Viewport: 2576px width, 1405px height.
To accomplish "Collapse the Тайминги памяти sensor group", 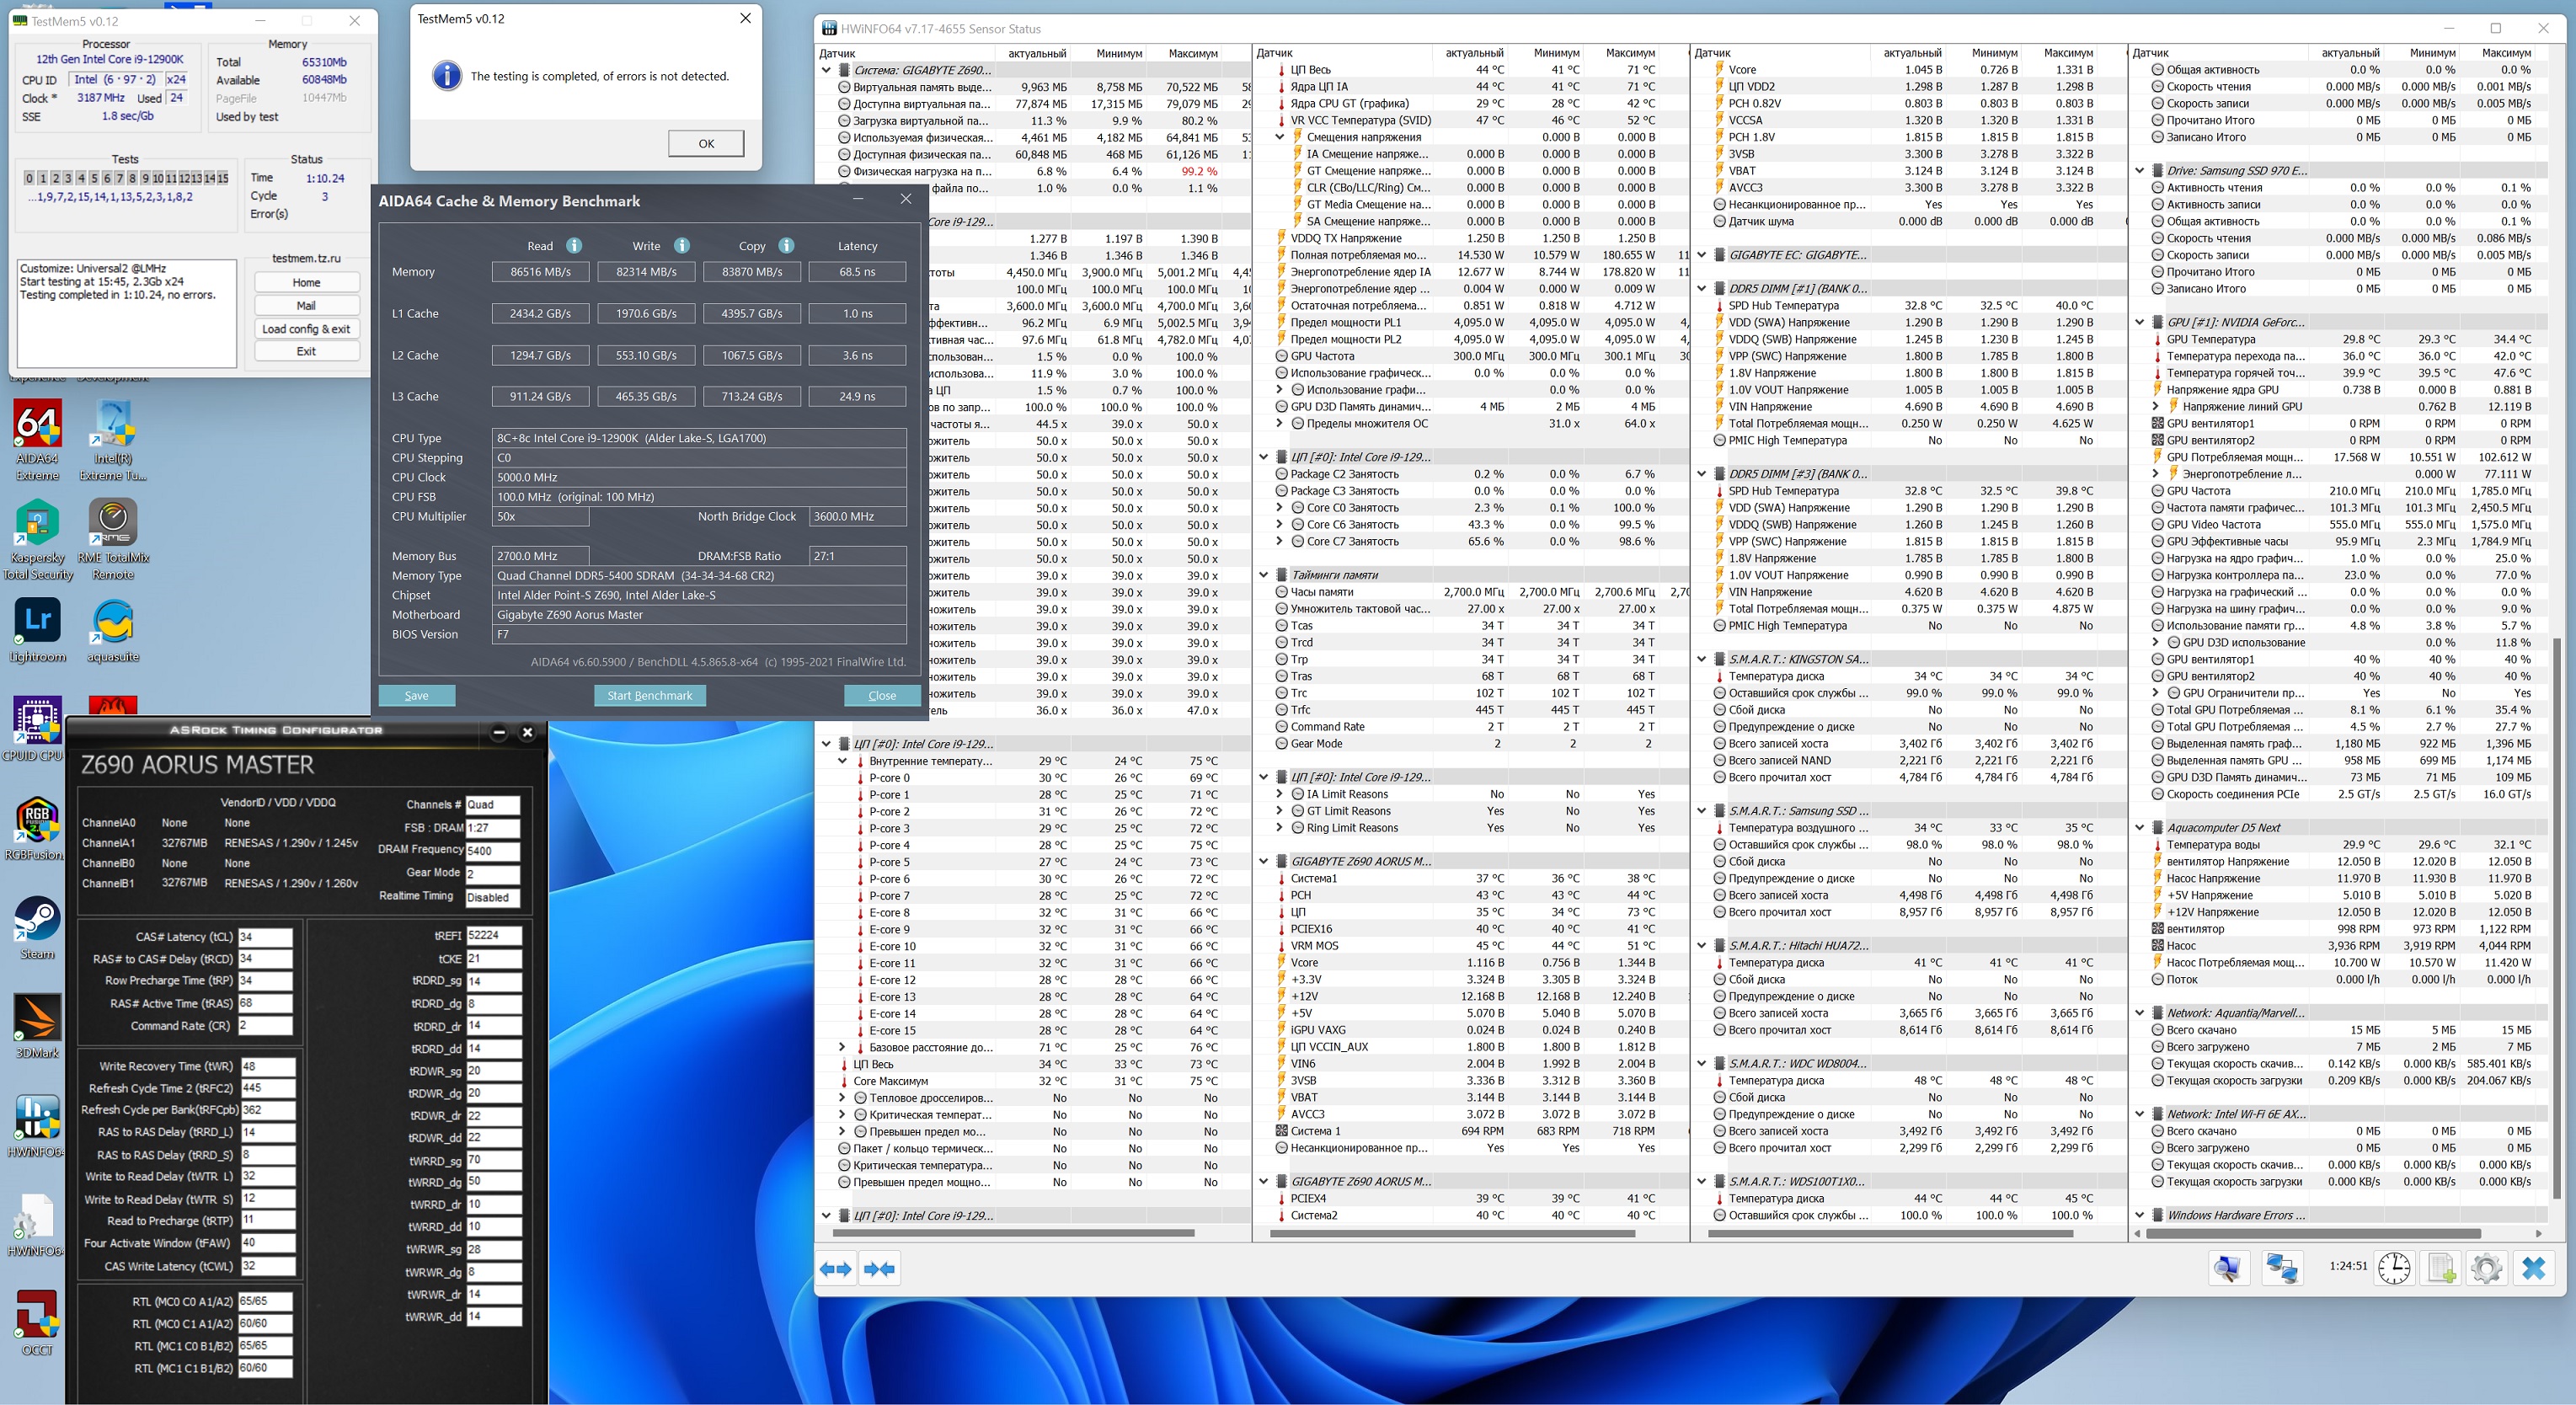I will pos(1264,575).
